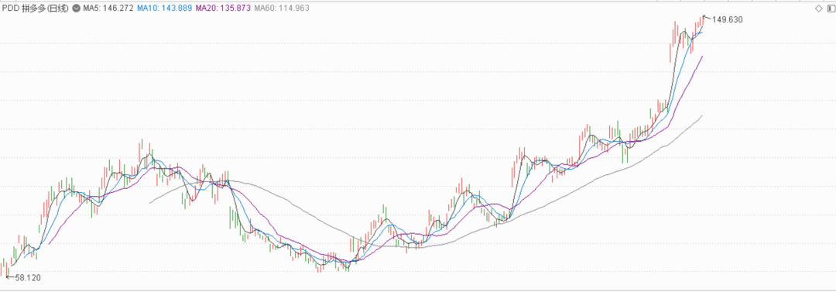This screenshot has height=292, width=836.
Task: Click the end of the purple MA20 line
Action: 702,56
